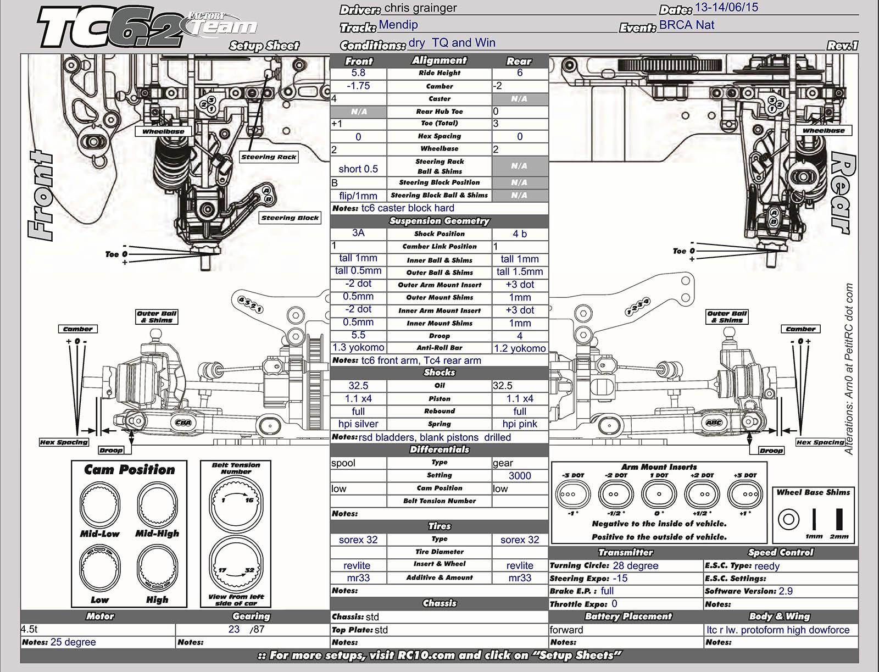Click the Mid-Low cam position diagram
The width and height of the screenshot is (879, 672).
coord(100,505)
